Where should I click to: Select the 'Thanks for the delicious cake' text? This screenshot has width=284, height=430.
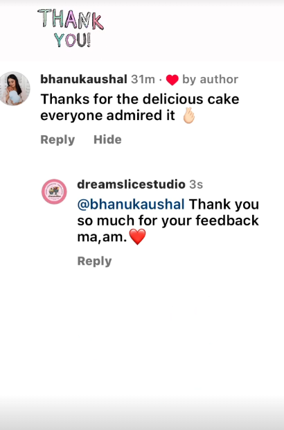[140, 99]
